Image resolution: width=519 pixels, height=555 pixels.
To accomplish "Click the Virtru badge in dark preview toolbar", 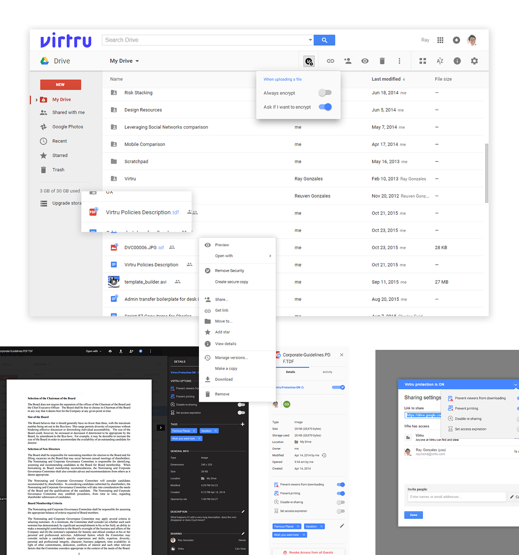I will point(141,351).
